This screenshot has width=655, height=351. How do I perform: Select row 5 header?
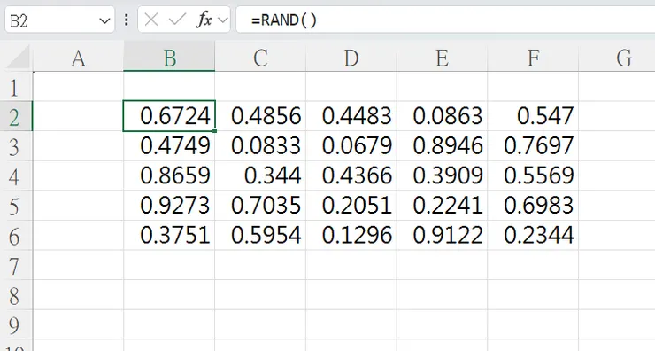(x=16, y=206)
